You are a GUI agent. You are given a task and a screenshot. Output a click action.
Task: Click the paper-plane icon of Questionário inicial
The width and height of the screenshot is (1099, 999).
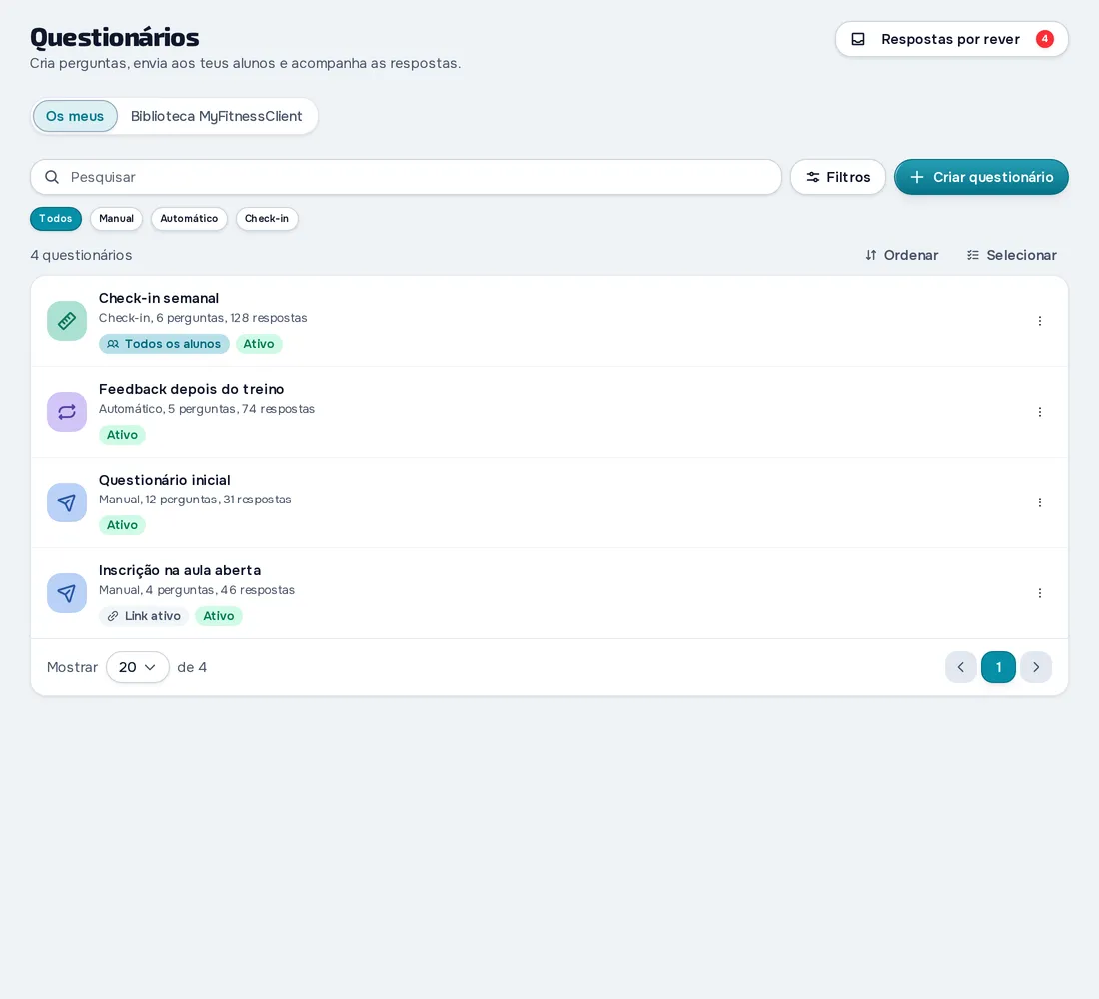tap(67, 502)
